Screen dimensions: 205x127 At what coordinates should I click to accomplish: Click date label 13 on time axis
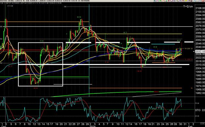pyautogui.click(x=39, y=124)
